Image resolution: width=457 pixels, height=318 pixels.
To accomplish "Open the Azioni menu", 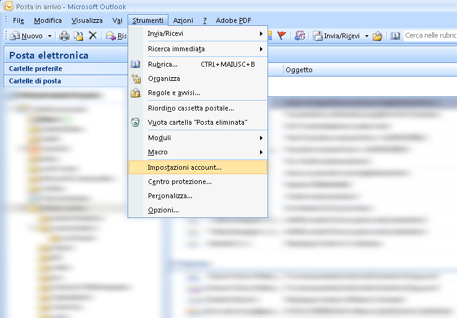I will point(183,20).
